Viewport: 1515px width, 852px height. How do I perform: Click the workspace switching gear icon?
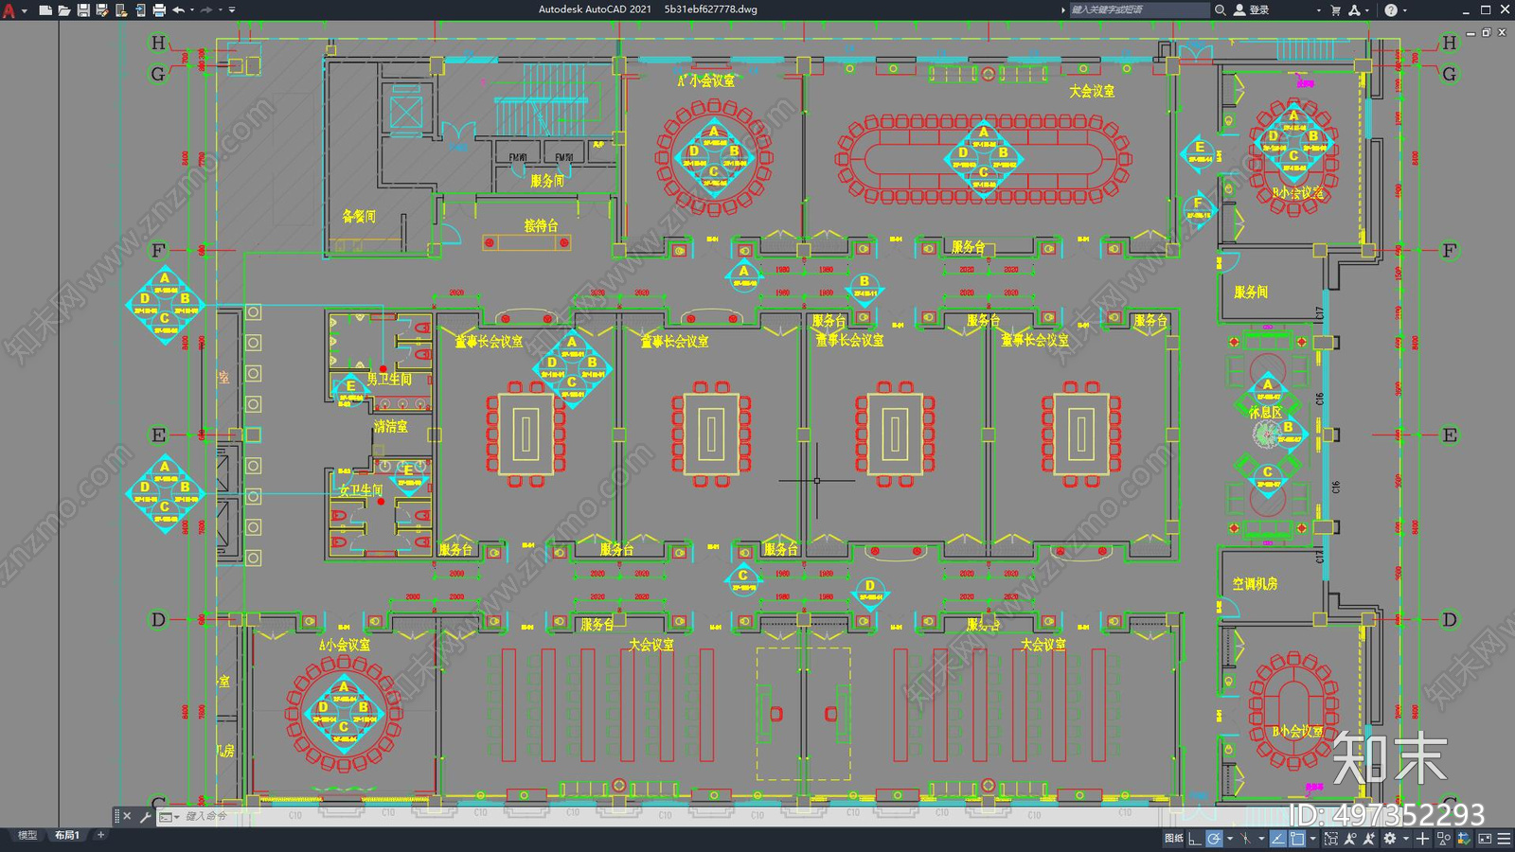pyautogui.click(x=1390, y=839)
